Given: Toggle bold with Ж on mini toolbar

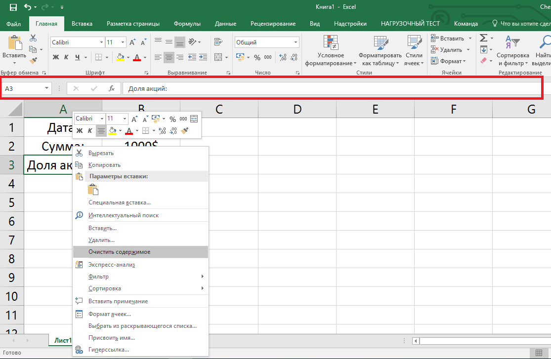Looking at the screenshot, I should [79, 130].
